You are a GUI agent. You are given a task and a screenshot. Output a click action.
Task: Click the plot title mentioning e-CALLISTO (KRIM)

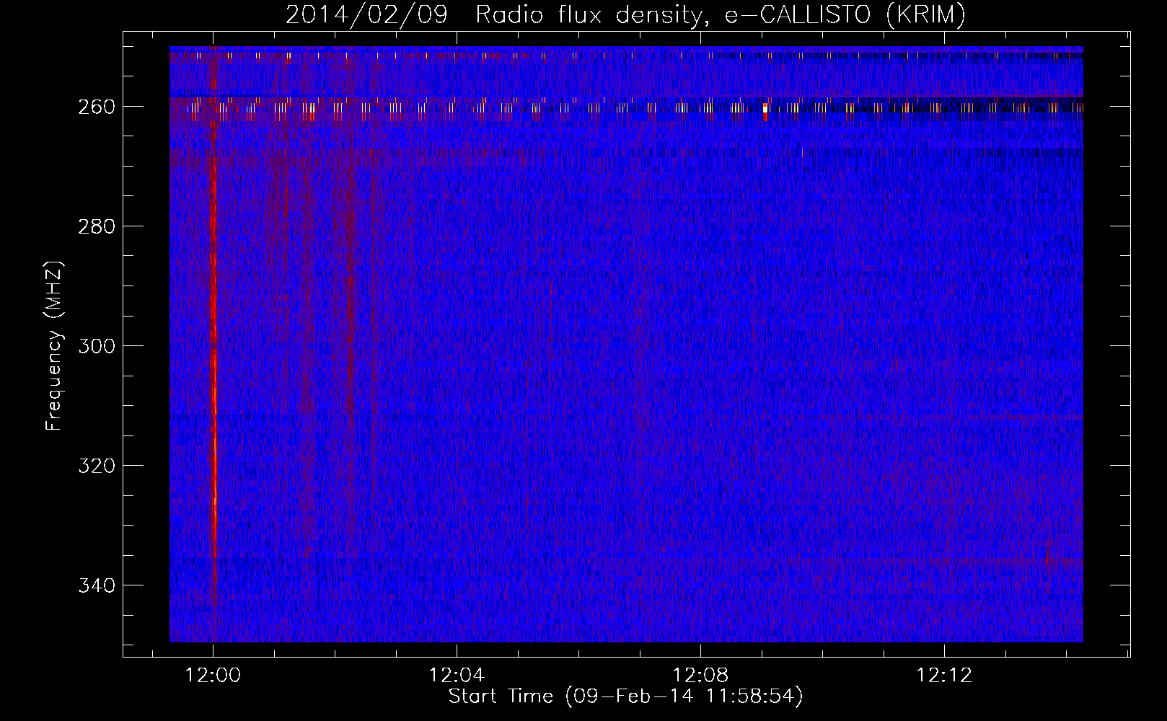[625, 14]
